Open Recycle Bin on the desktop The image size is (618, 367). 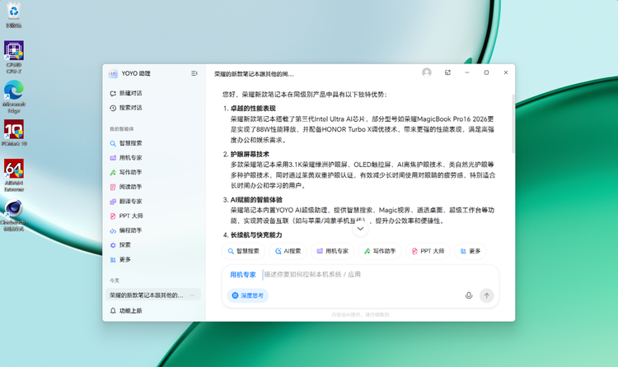pos(14,15)
